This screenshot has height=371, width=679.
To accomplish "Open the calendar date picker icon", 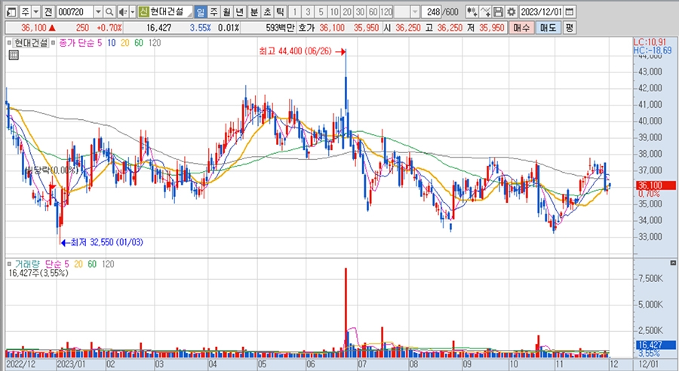I will tap(570, 12).
